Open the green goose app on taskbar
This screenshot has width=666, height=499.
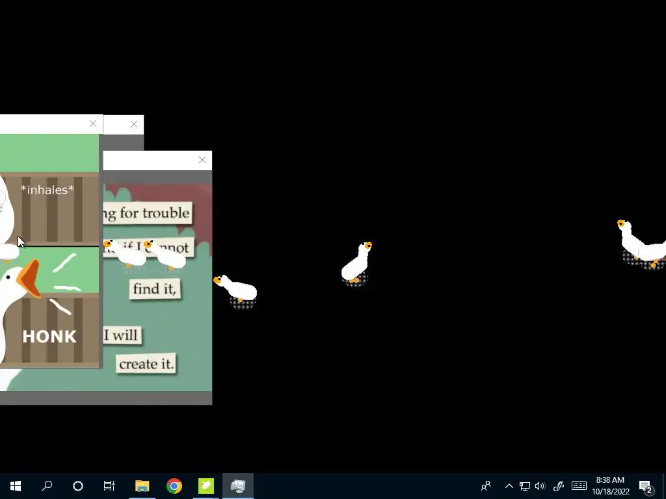click(206, 486)
